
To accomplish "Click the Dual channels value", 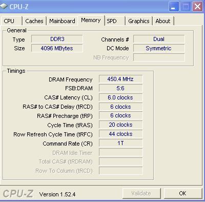I will [159, 39].
